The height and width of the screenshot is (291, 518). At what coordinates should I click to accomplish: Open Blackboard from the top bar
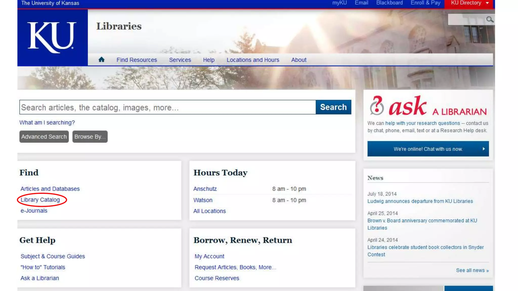(x=389, y=3)
